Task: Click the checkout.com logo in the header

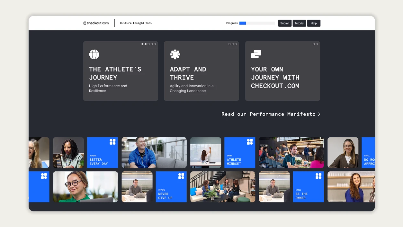Action: point(96,23)
